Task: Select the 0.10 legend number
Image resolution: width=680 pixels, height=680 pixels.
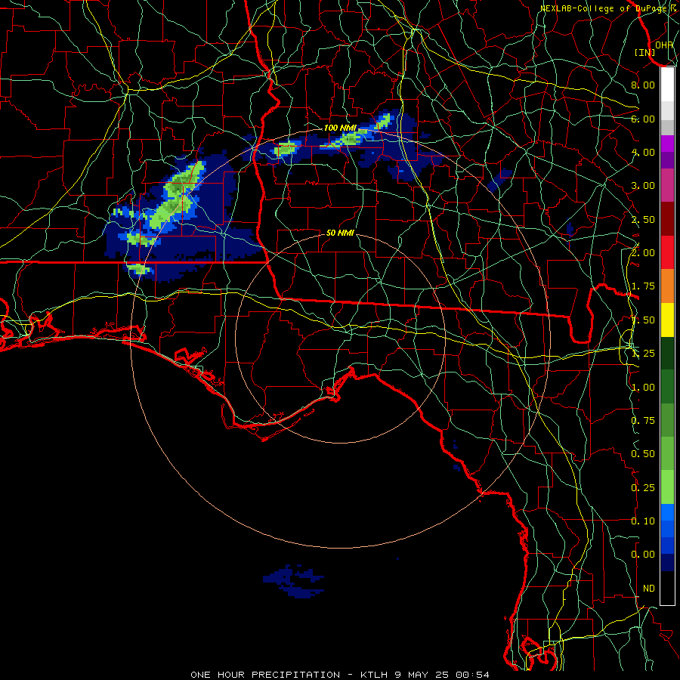Action: point(643,521)
